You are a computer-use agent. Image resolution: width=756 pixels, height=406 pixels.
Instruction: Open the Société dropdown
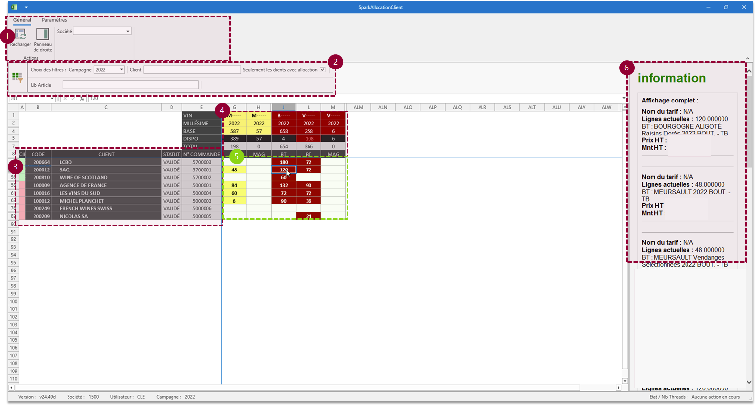pyautogui.click(x=128, y=31)
